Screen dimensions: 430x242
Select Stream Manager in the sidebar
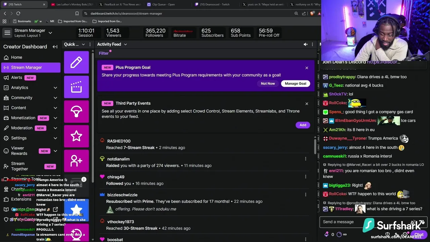pyautogui.click(x=31, y=68)
